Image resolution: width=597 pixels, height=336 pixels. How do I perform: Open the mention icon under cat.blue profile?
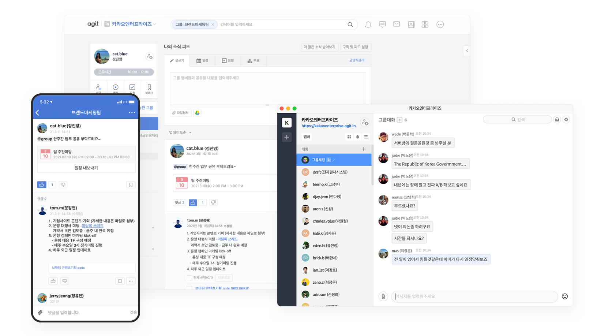pyautogui.click(x=116, y=87)
